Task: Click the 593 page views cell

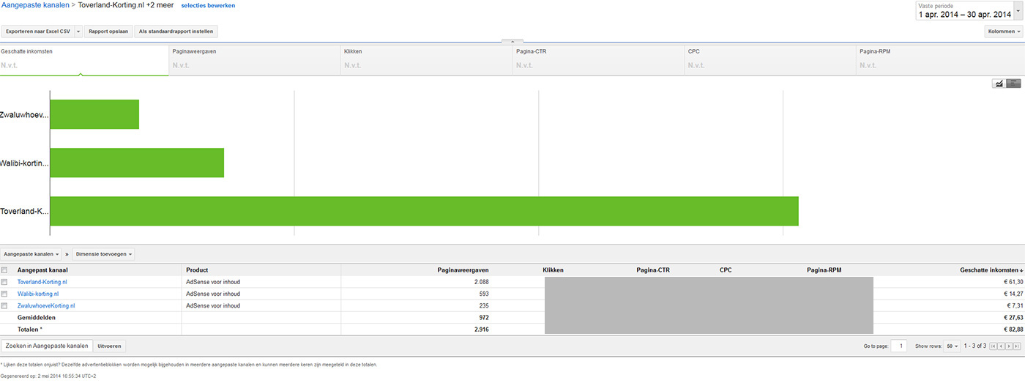Action: [x=484, y=294]
